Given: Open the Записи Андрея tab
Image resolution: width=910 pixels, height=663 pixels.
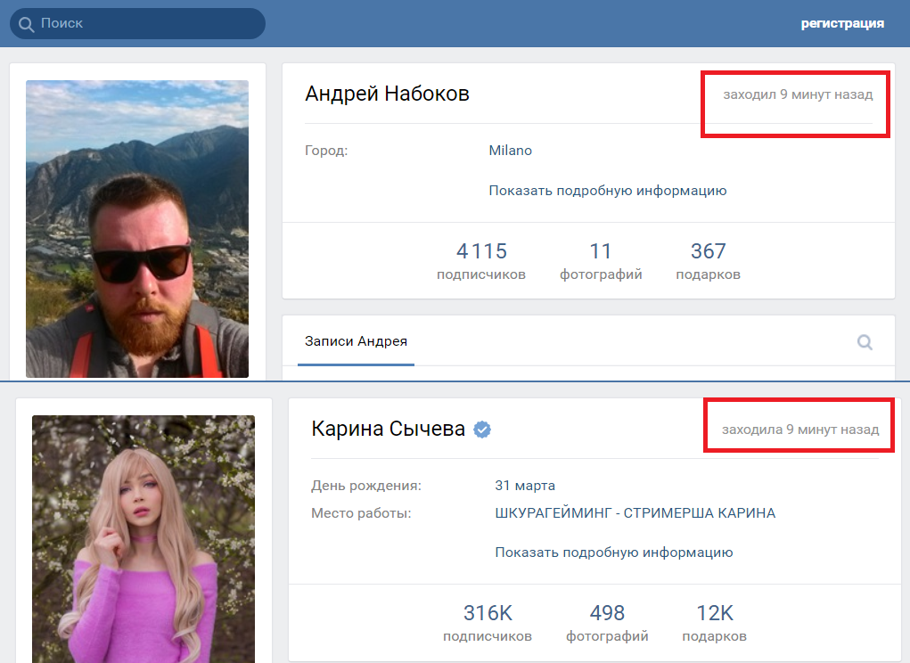Looking at the screenshot, I should point(356,341).
